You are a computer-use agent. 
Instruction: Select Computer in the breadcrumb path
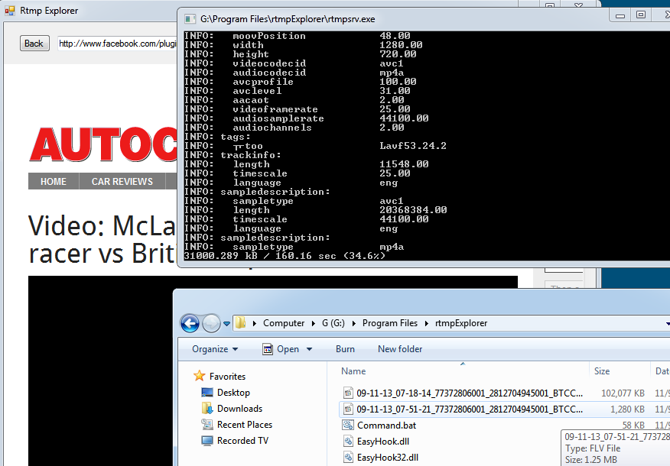pos(284,323)
